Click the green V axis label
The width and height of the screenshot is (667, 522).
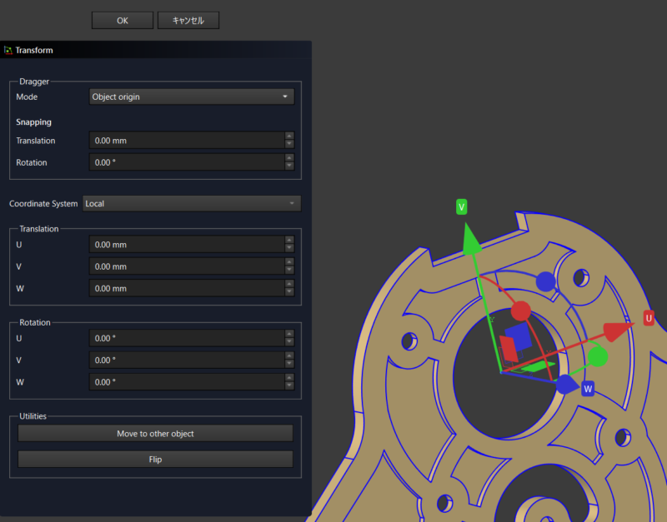pos(462,206)
